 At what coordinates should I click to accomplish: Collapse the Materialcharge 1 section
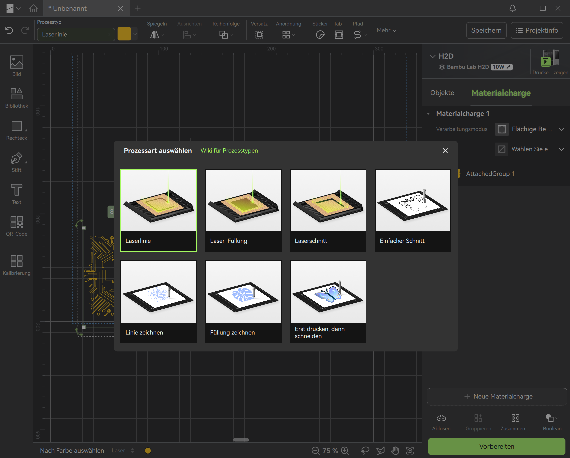click(428, 114)
